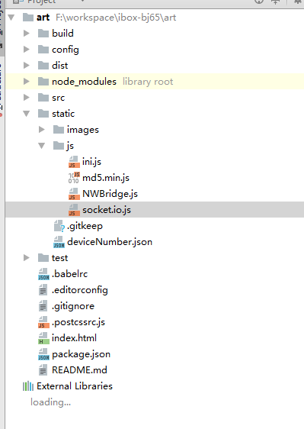Click the js folder icon
Screen dimensions: 304x429
59,146
